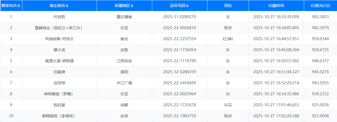The height and width of the screenshot is (122, 337).
Task: Open the 雲峰鸽业（吴廷云+吴江东）entry
Action: 59,28
